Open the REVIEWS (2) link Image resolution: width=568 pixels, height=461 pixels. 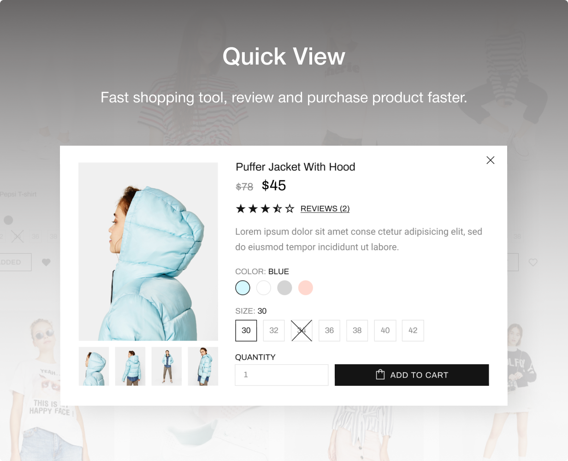coord(325,209)
